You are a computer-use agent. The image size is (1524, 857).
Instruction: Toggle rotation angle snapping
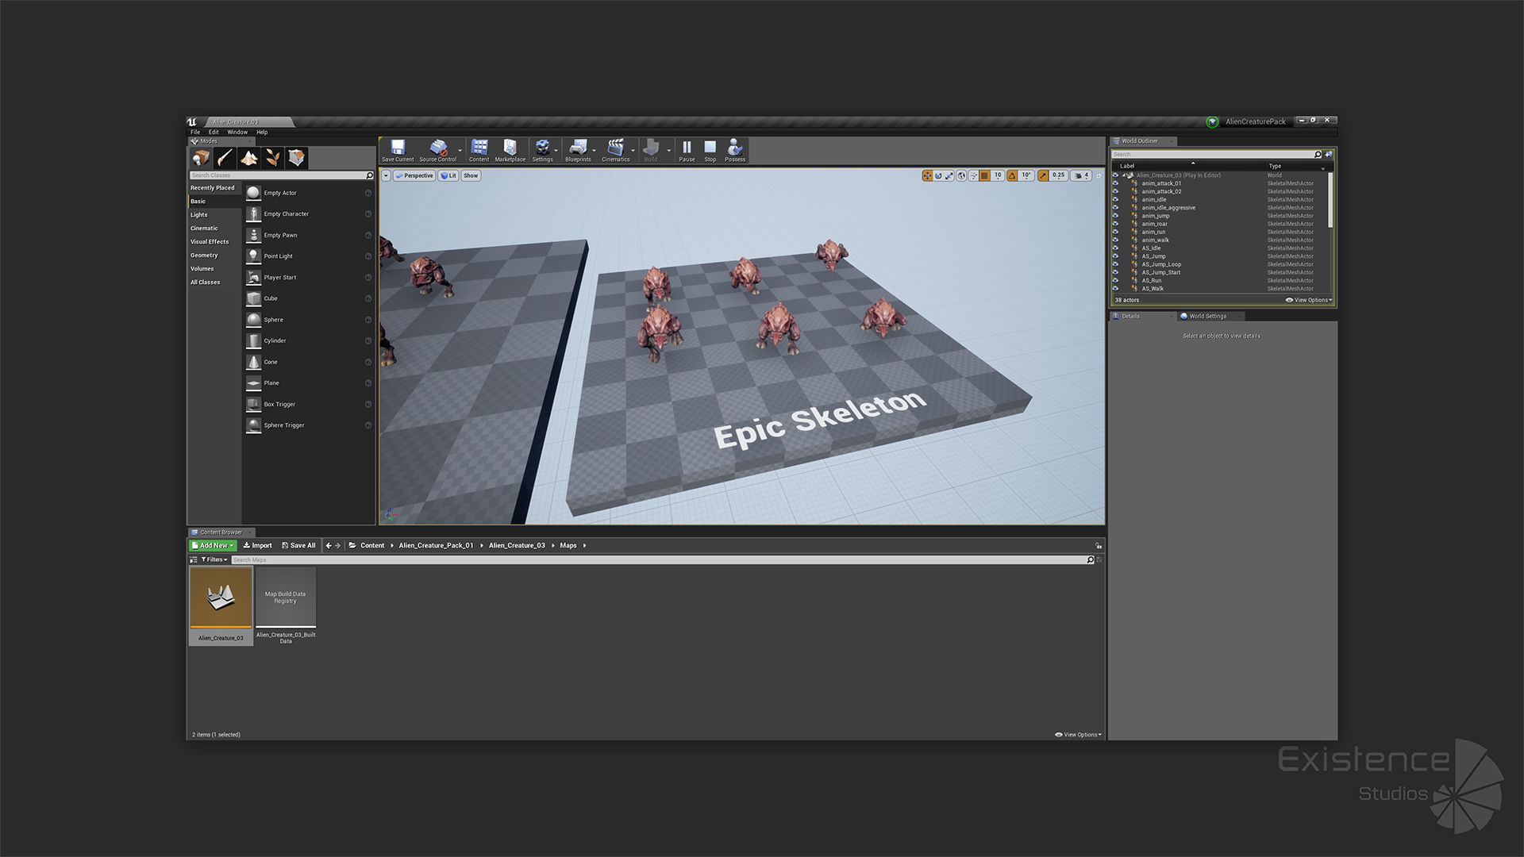tap(1012, 175)
